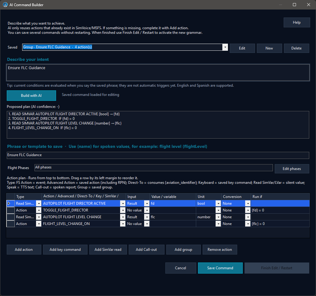Click Add group
This screenshot has height=296, width=316.
183,250
